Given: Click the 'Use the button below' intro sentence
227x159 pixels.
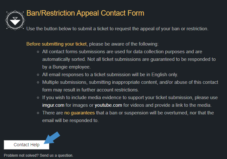Looking at the screenshot, I should [x=117, y=29].
